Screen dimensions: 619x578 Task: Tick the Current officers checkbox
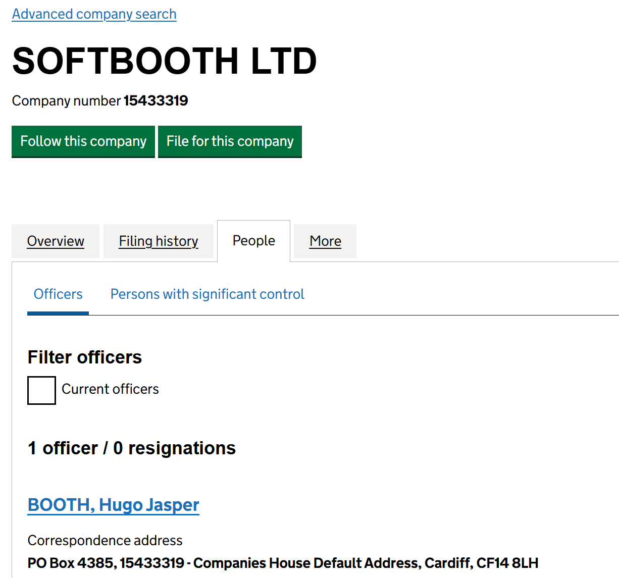point(41,390)
